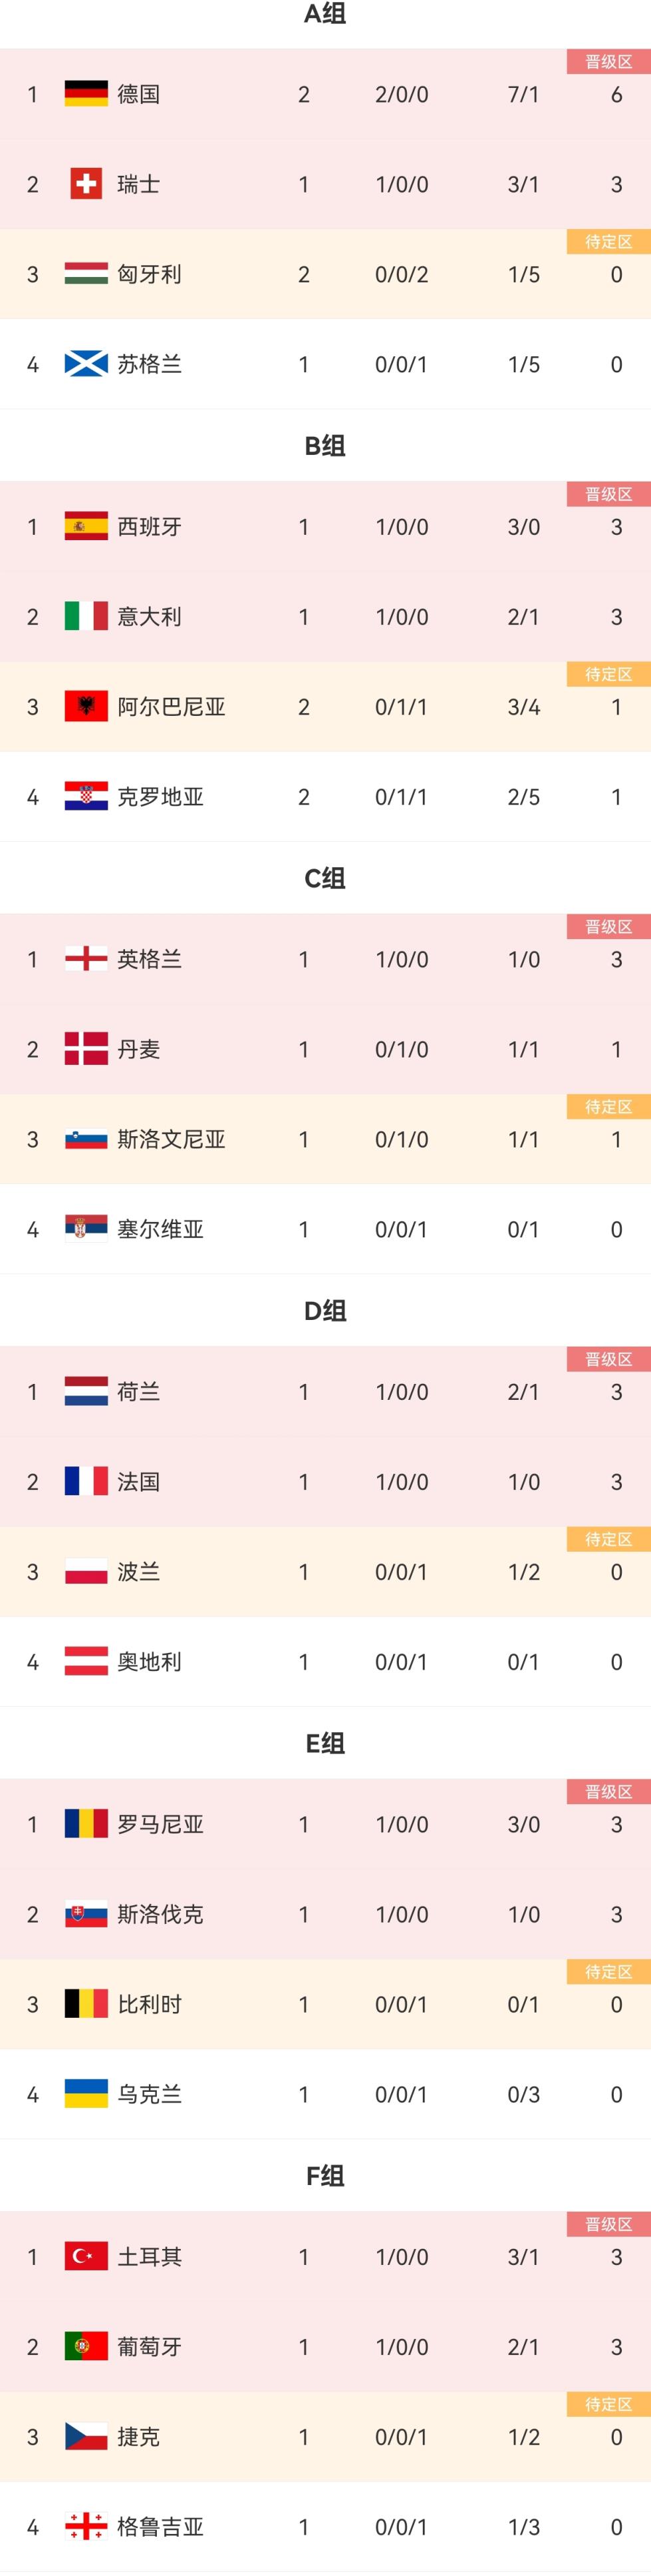Click the England flag icon

click(86, 959)
